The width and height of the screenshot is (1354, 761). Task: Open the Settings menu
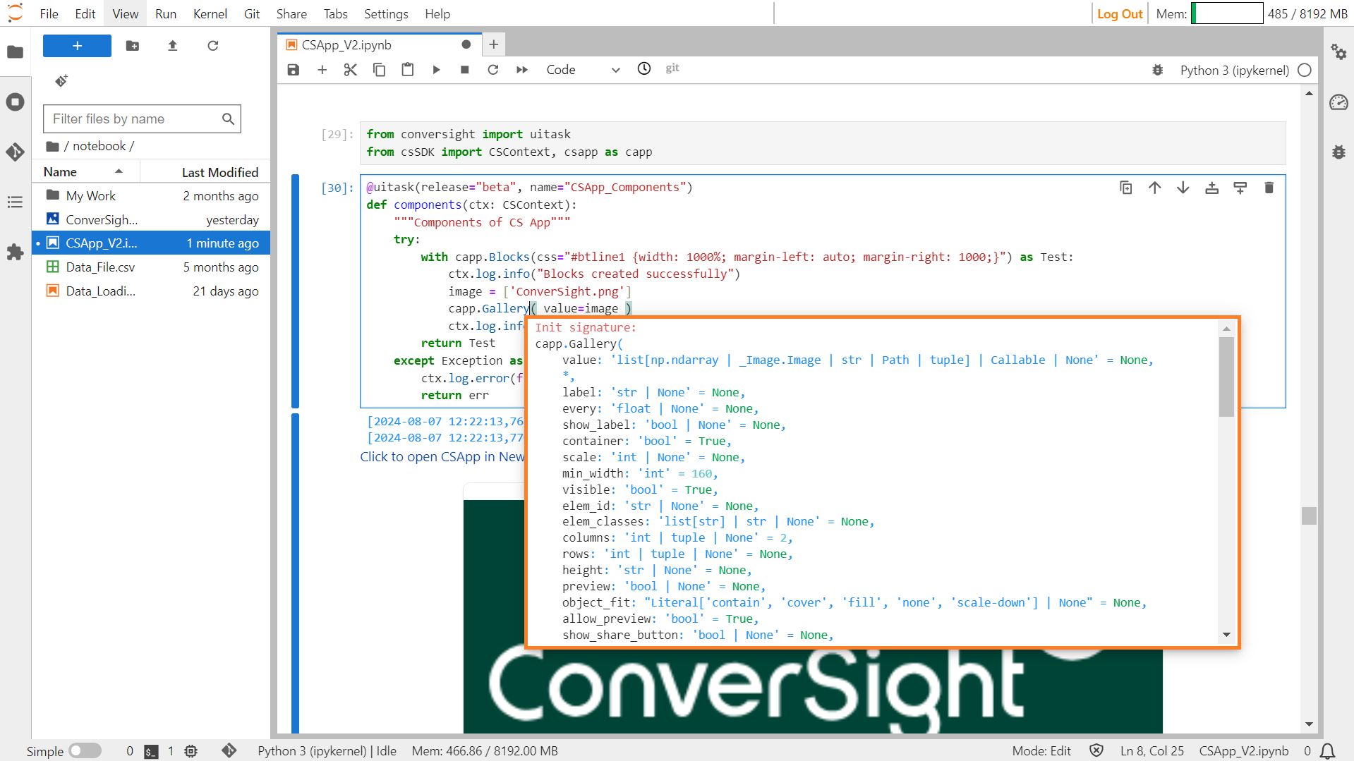[x=386, y=13]
